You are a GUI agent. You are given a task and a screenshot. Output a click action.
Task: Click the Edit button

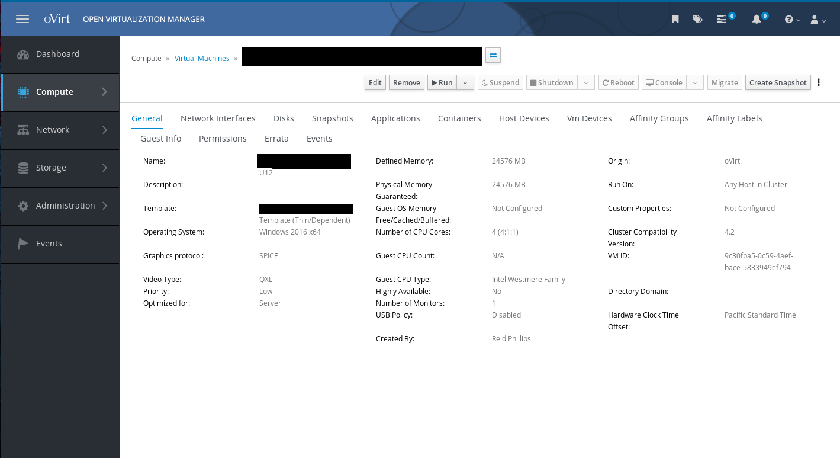click(375, 83)
